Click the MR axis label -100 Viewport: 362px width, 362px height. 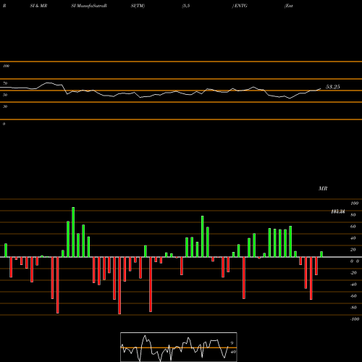point(354,319)
